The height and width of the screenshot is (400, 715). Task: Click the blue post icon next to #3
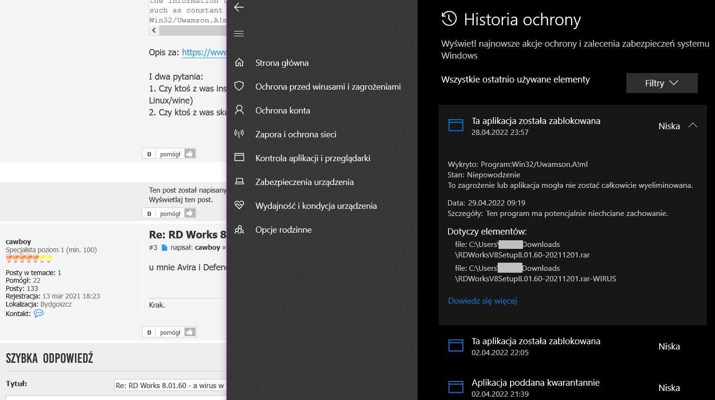pyautogui.click(x=164, y=247)
